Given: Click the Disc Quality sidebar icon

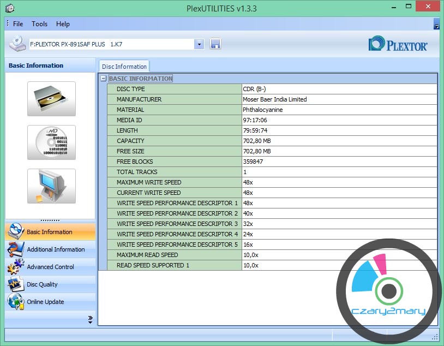Looking at the screenshot, I should coord(15,284).
